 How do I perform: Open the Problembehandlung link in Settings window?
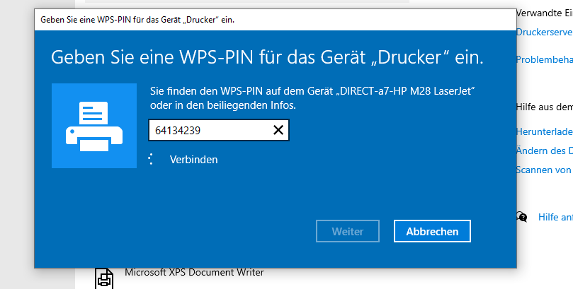pos(544,59)
